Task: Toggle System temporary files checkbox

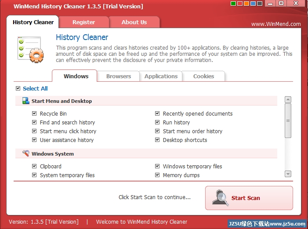Action: (34, 175)
